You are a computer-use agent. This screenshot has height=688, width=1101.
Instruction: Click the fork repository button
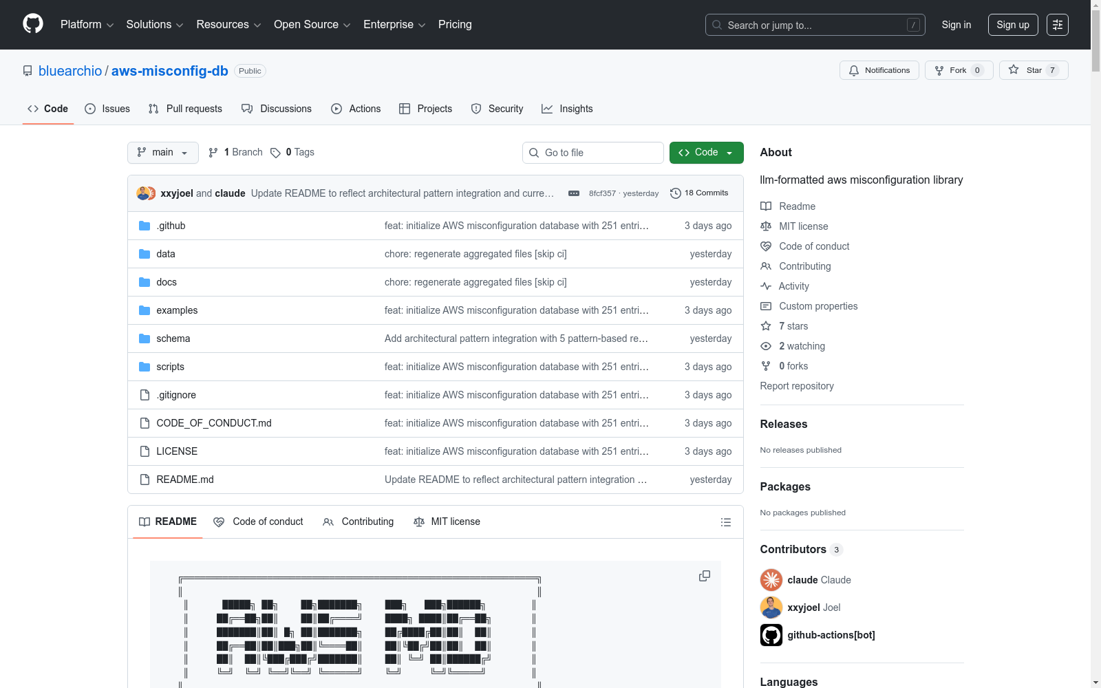(x=959, y=70)
